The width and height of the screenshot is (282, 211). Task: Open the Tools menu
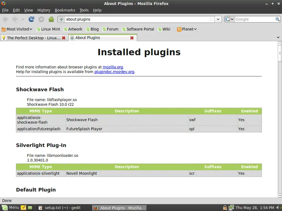84,10
